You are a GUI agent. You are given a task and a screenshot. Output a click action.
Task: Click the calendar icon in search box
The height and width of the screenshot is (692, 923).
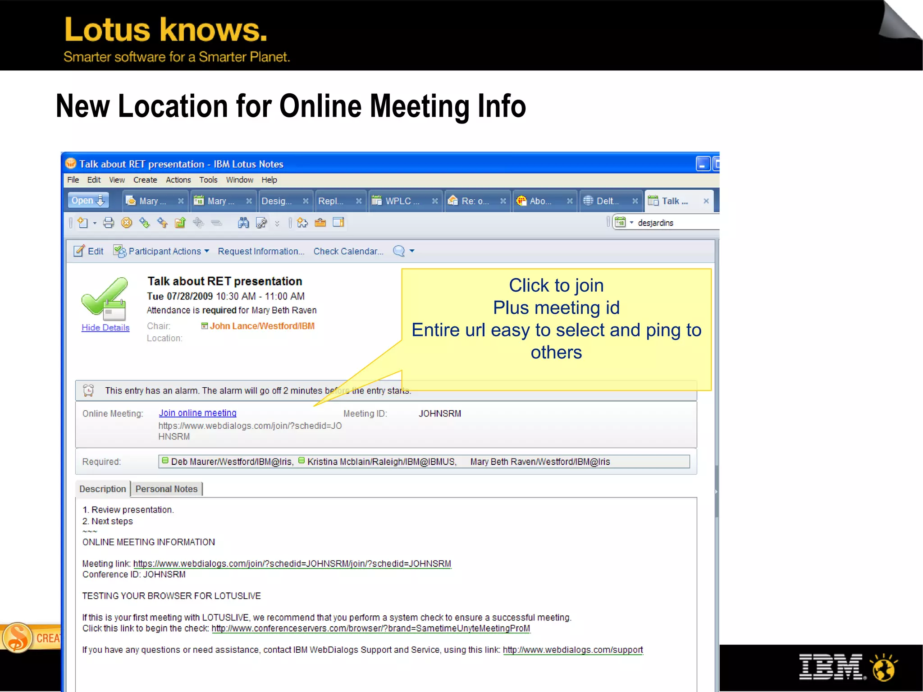(621, 223)
